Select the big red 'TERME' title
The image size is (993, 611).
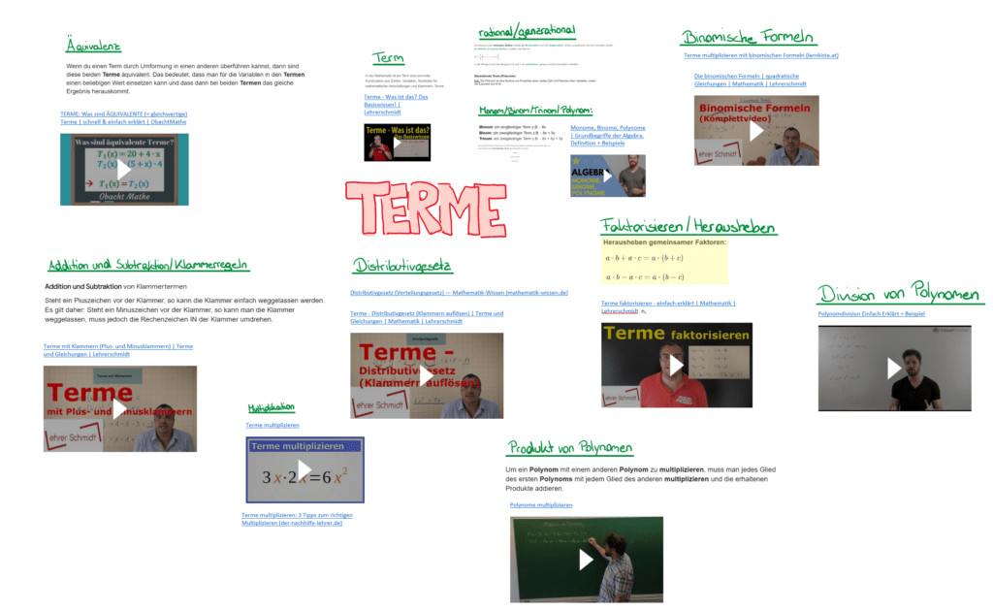click(427, 209)
